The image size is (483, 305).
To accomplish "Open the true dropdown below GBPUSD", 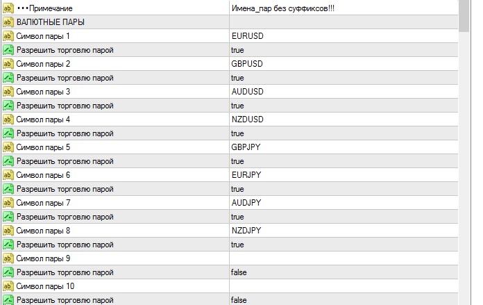I will click(237, 78).
